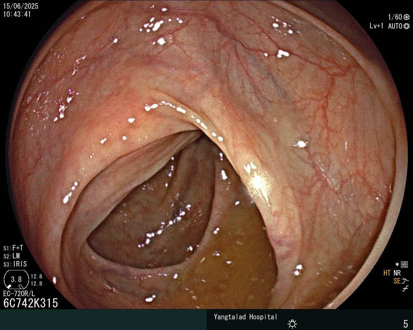Click the Lv+1 brightness level text
The width and height of the screenshot is (413, 330).
tap(377, 26)
